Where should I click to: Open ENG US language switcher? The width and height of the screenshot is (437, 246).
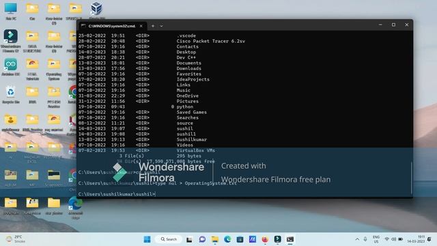pyautogui.click(x=376, y=239)
